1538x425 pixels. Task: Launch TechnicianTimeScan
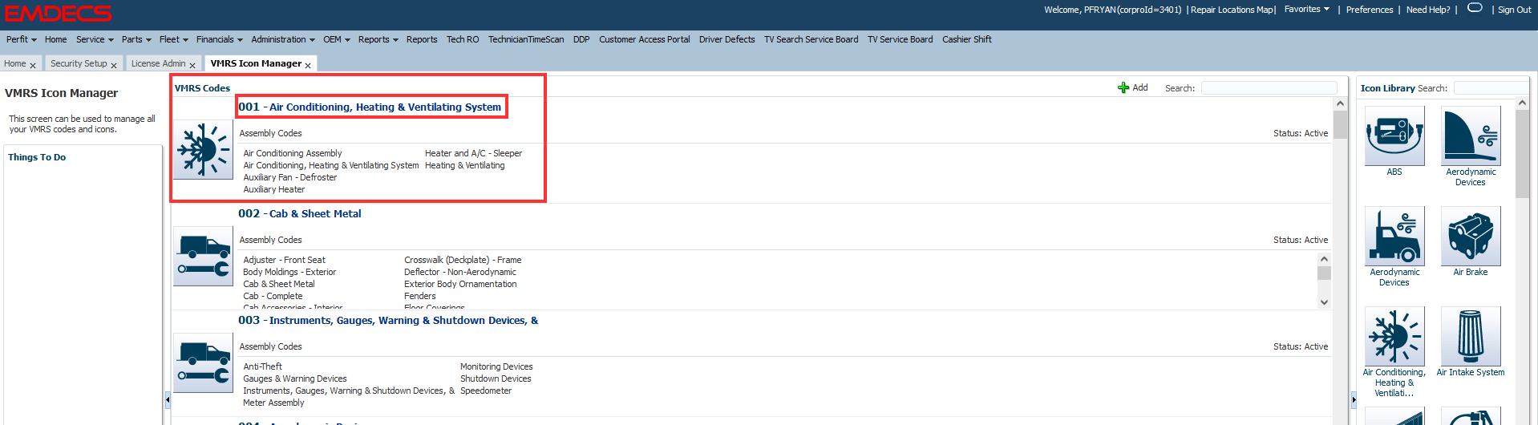click(x=526, y=39)
